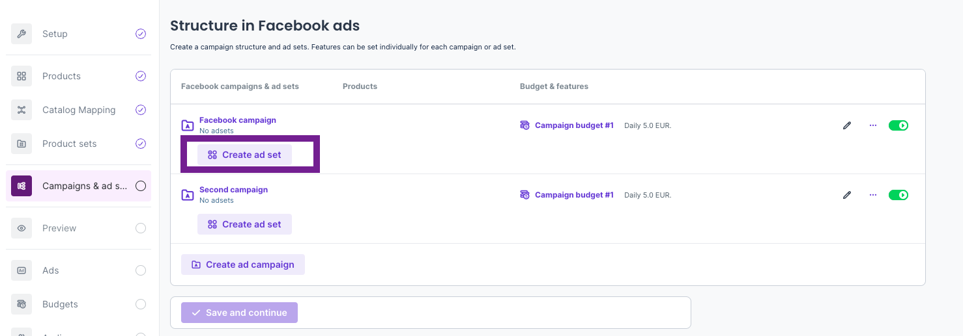Create ad set under Facebook campaign
The image size is (963, 336).
[244, 155]
